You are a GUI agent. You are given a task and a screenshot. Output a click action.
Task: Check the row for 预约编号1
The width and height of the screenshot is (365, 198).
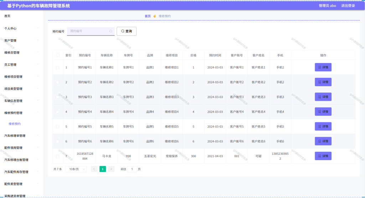(x=57, y=68)
